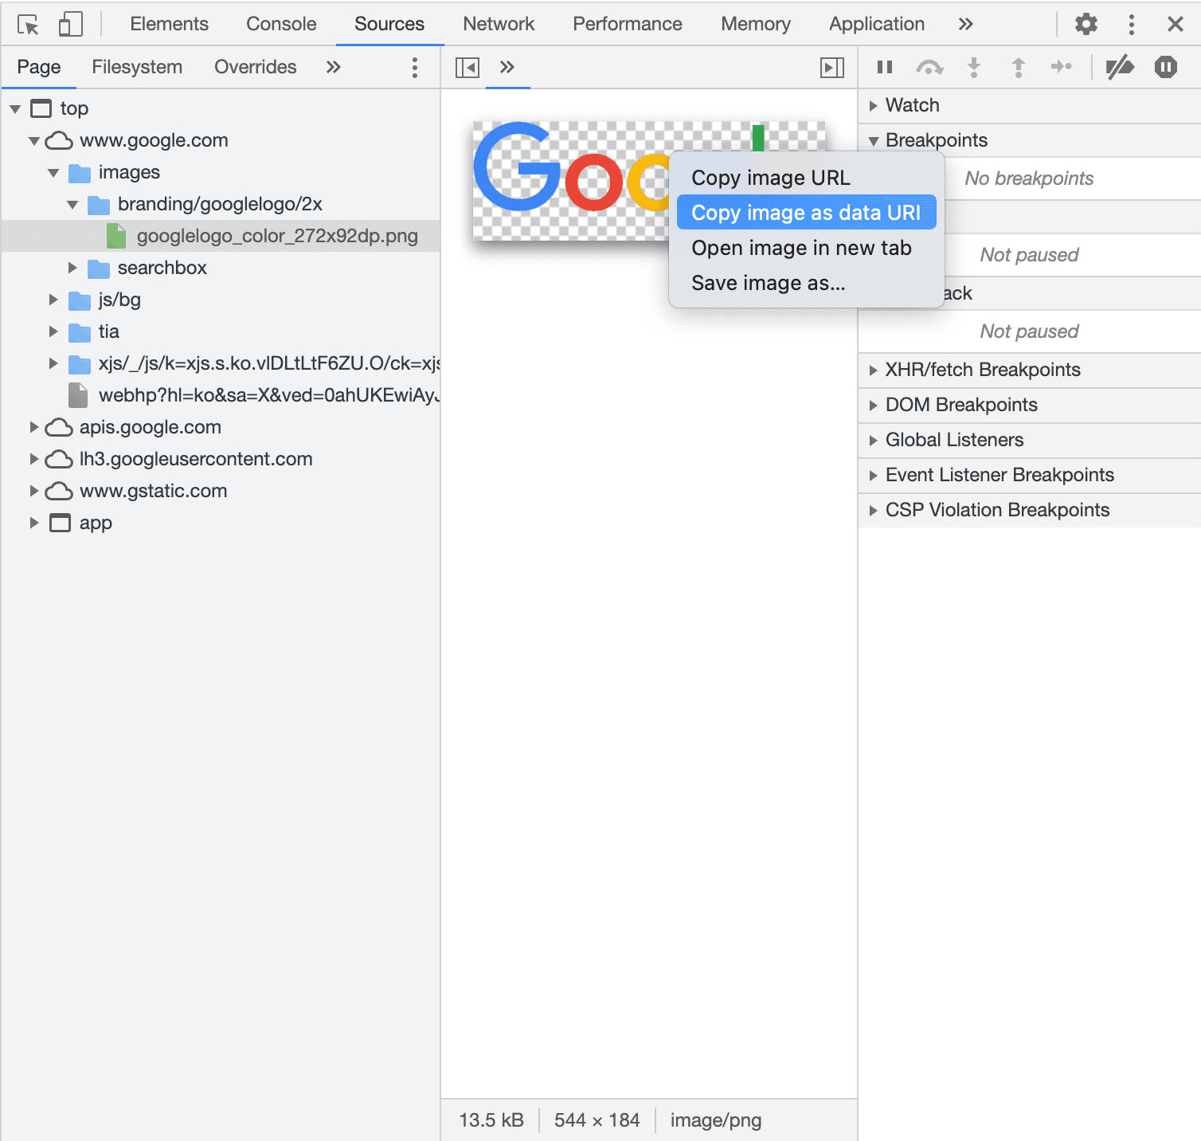
Task: Step over next function call
Action: click(x=929, y=67)
